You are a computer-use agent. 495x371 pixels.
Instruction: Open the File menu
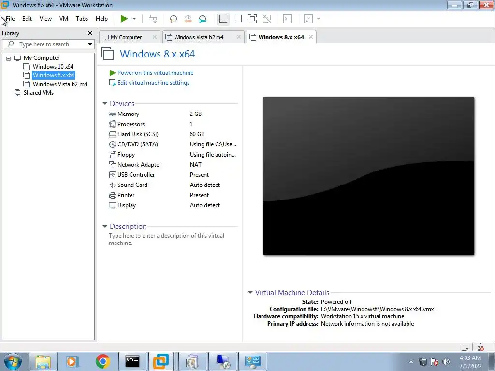point(10,19)
